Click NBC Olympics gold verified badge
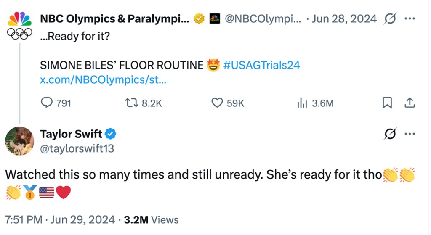This screenshot has width=431, height=235. point(199,18)
